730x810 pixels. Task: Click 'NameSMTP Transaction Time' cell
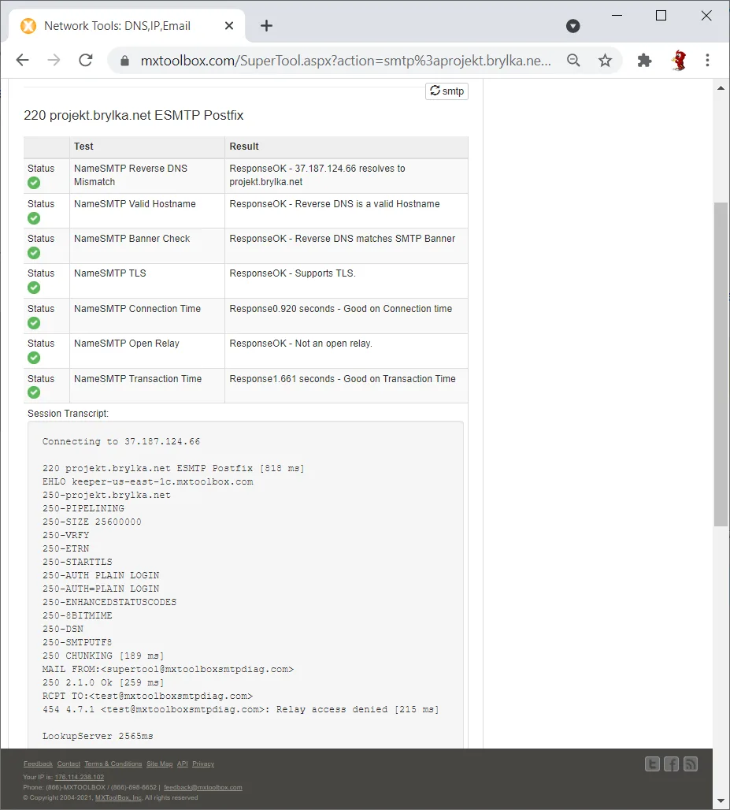click(147, 386)
